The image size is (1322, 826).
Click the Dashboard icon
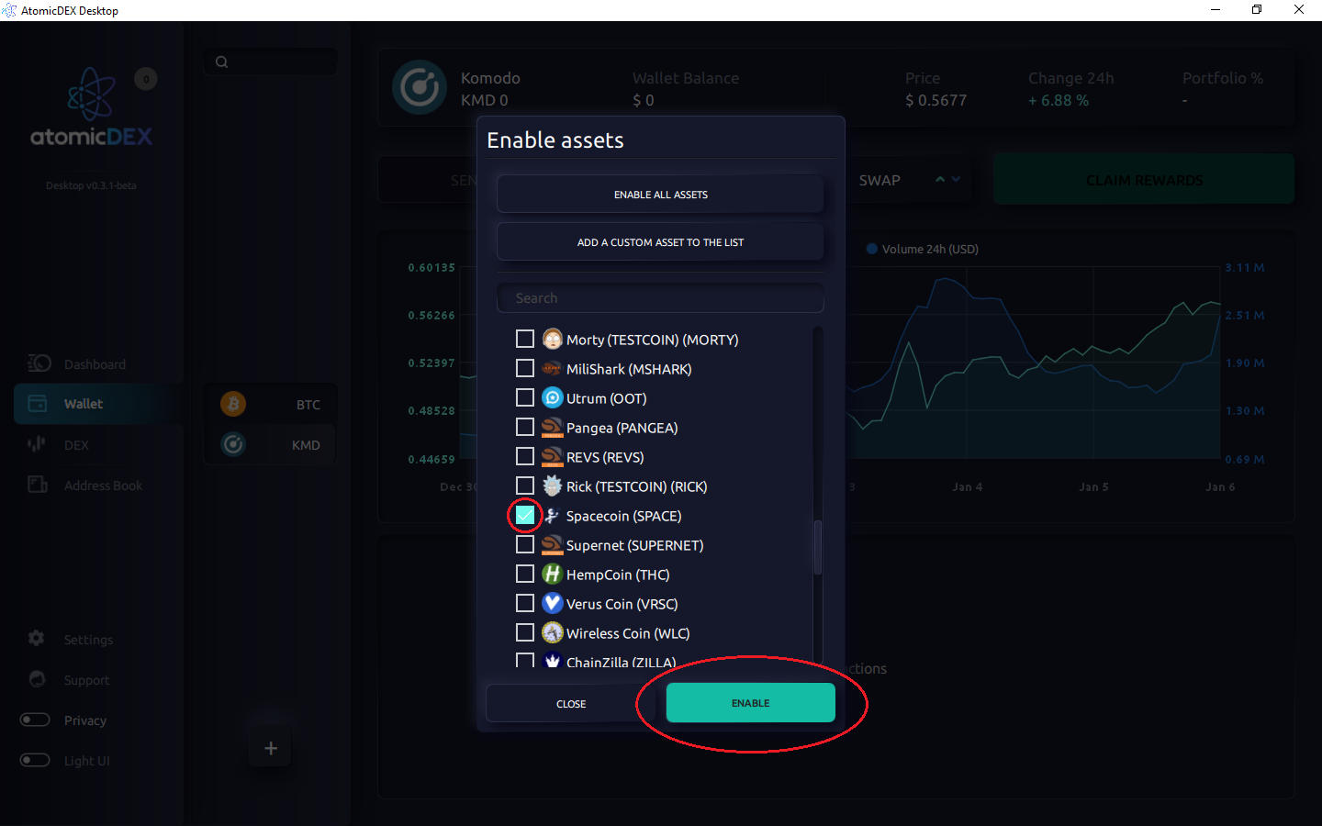tap(39, 363)
